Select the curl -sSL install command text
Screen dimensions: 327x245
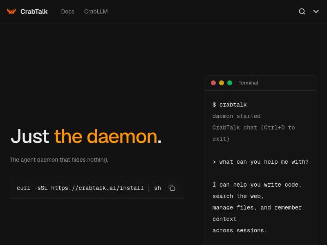click(x=89, y=188)
